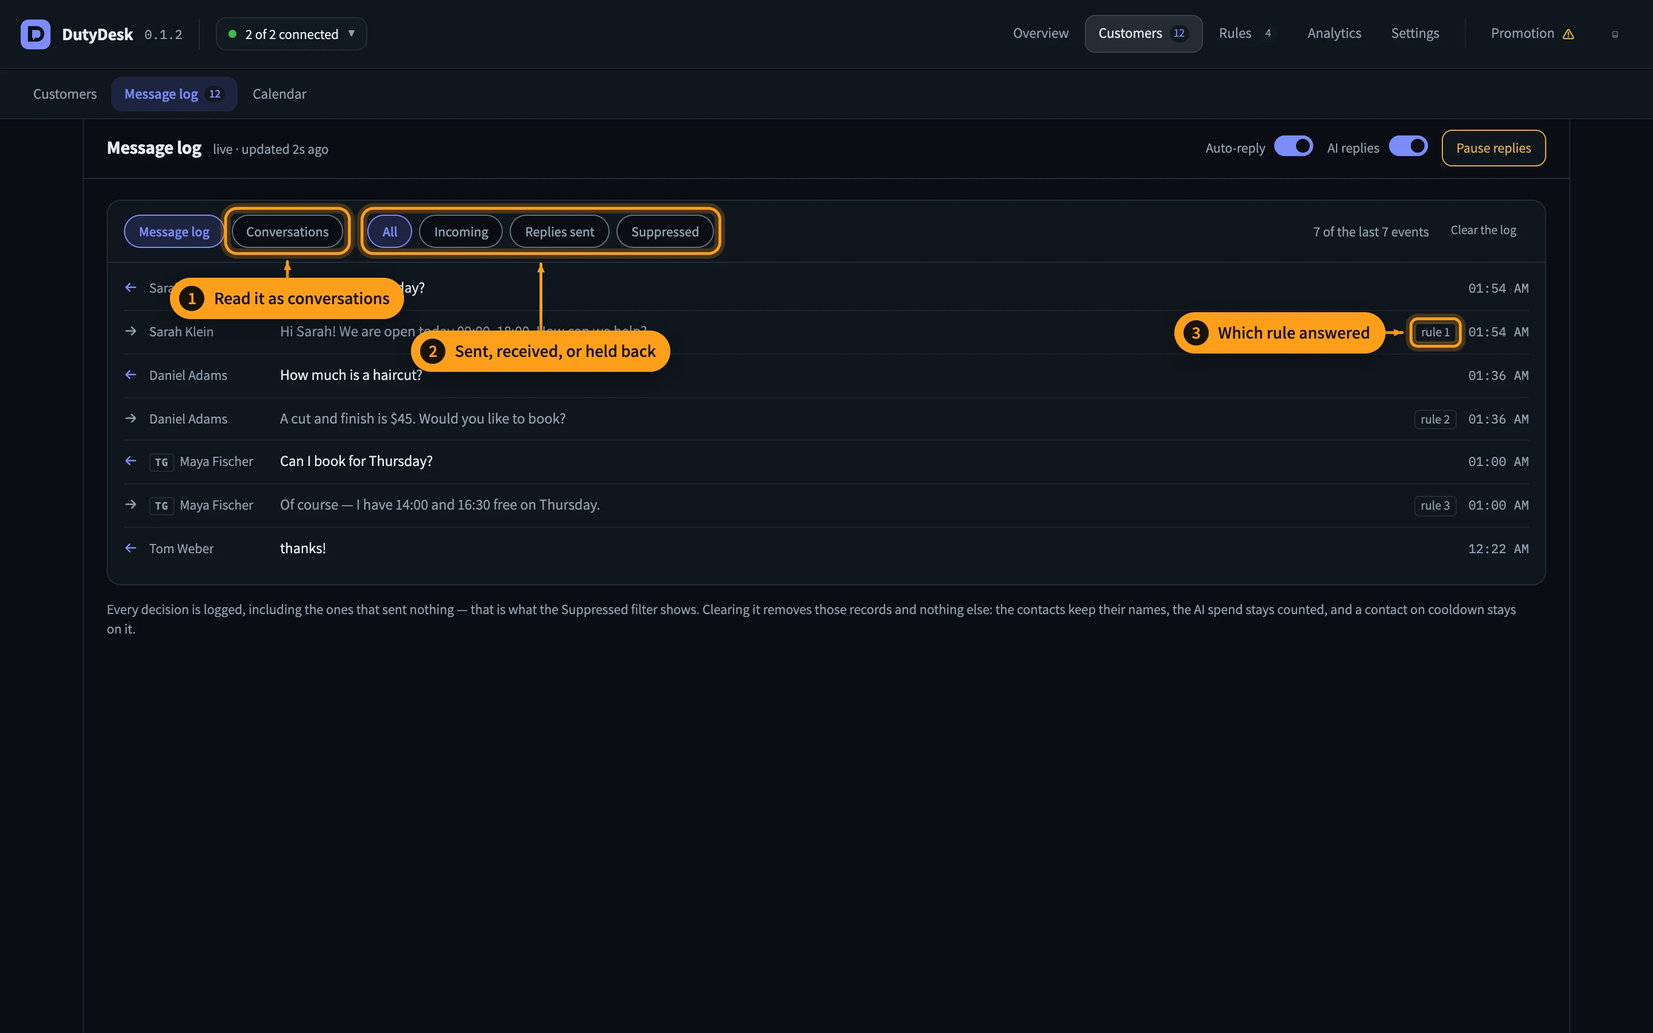Click the 4 badge next to Rules
This screenshot has height=1033, width=1653.
tap(1268, 33)
